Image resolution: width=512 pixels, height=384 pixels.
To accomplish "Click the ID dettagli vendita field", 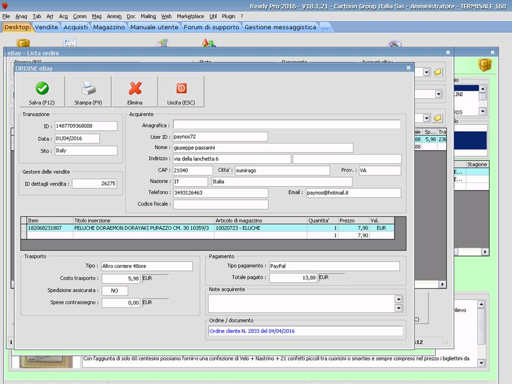I will (94, 183).
